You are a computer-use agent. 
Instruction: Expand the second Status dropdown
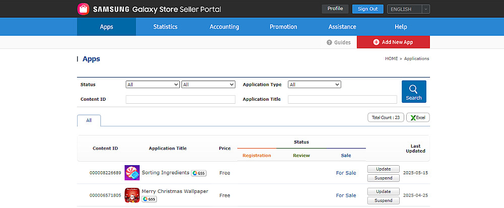[x=208, y=85]
